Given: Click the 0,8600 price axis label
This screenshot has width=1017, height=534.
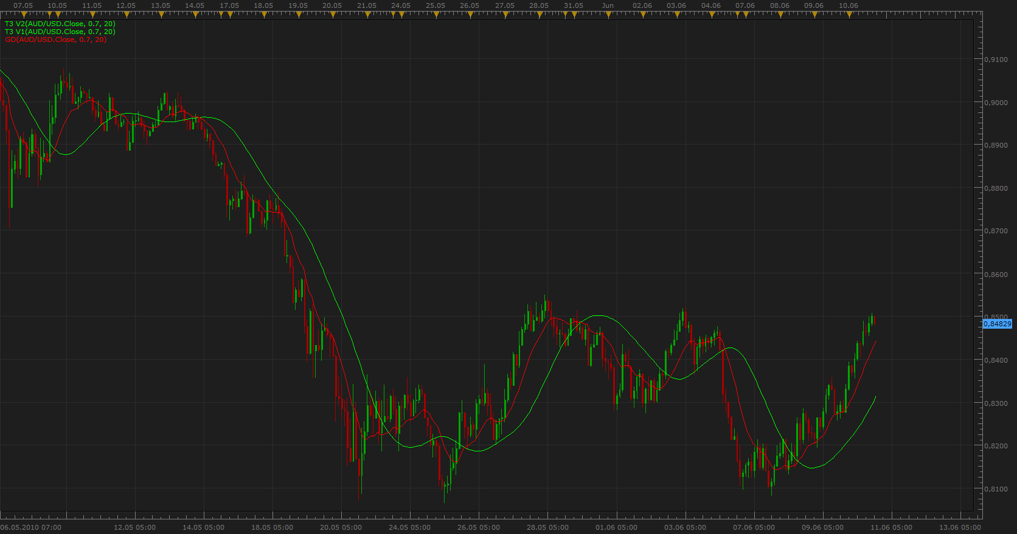Looking at the screenshot, I should click(x=996, y=275).
